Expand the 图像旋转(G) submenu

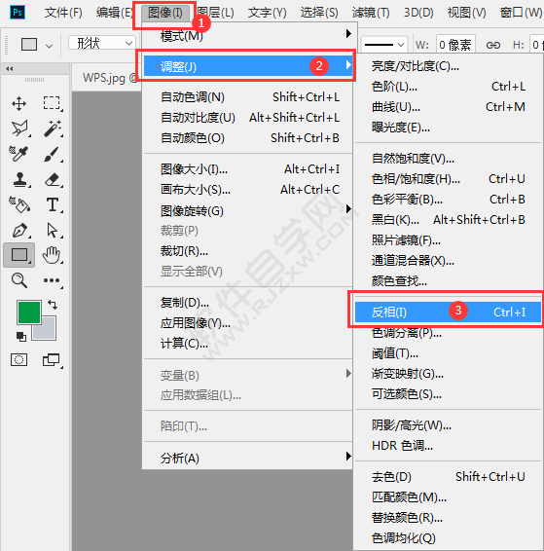click(248, 210)
